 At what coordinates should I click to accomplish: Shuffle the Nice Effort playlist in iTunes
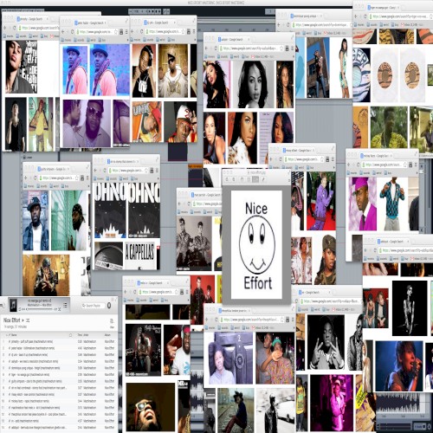point(28,320)
